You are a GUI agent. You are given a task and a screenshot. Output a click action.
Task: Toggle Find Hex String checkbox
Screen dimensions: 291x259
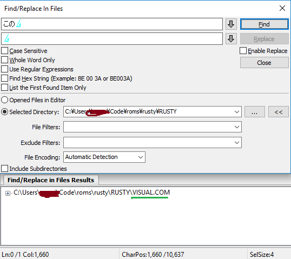5,78
